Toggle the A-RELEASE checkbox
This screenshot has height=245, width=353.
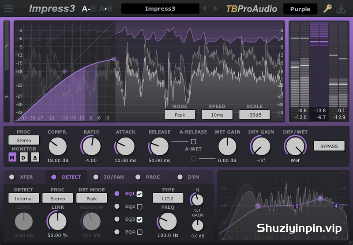click(x=193, y=142)
